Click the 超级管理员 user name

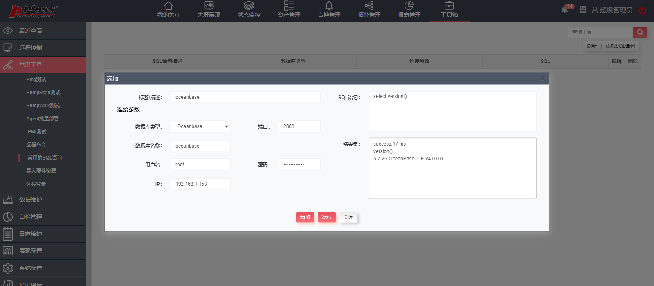616,10
